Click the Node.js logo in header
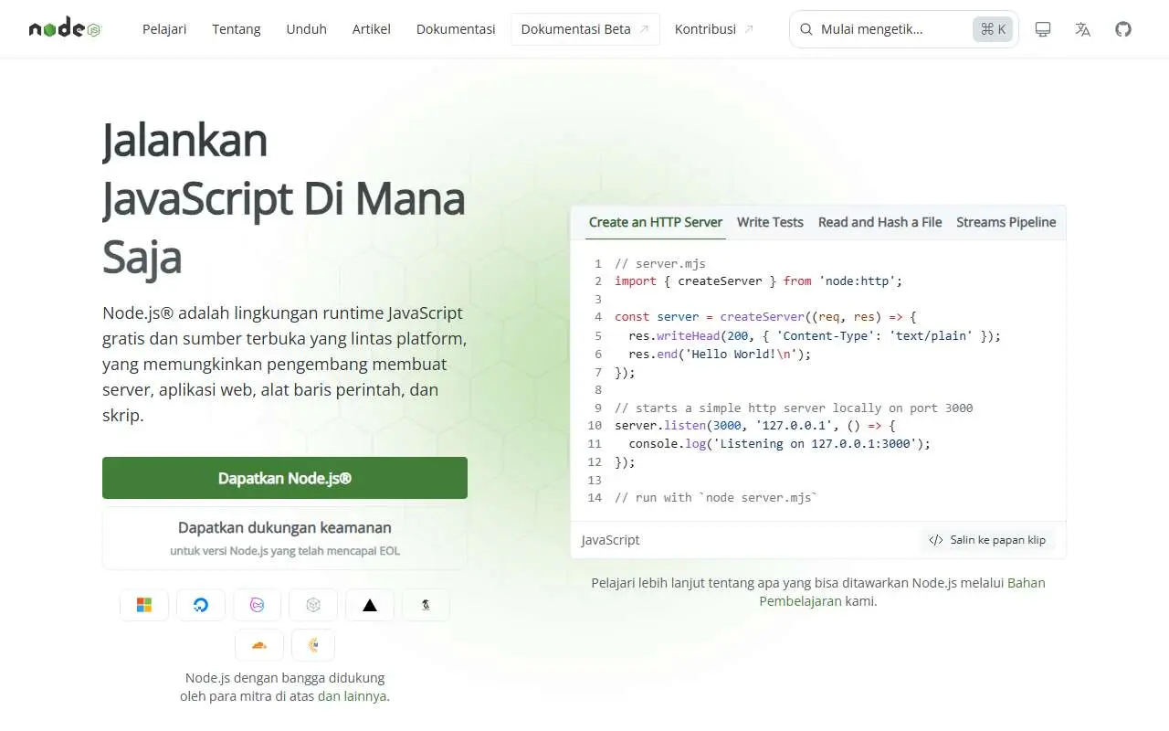 [x=65, y=28]
